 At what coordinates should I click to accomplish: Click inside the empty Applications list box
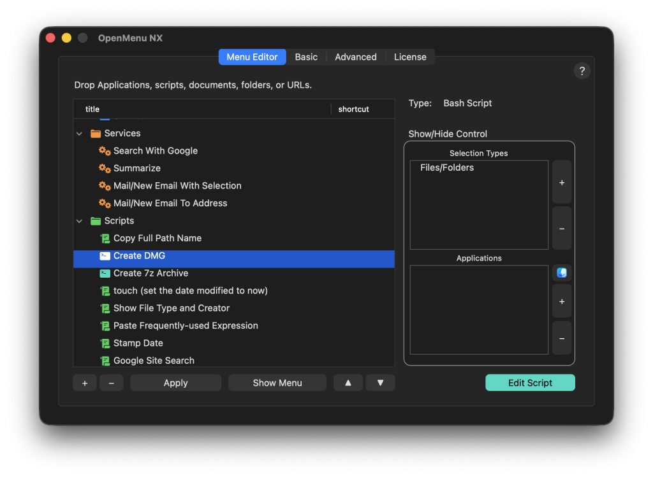479,310
